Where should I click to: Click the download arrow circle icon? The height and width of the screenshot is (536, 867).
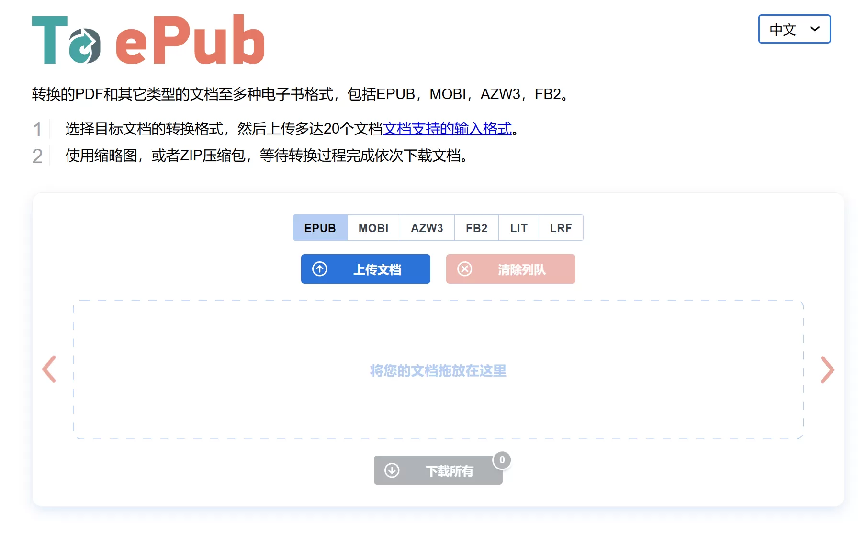[392, 470]
